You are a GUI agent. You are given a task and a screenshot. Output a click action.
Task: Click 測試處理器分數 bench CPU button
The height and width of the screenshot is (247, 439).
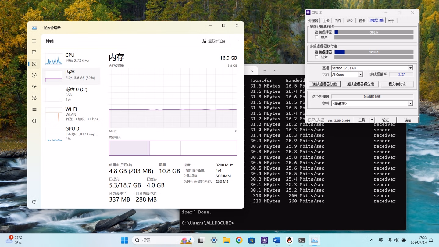[x=325, y=84]
